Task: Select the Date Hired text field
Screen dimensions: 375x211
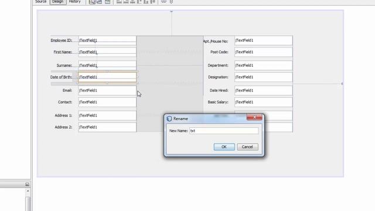Action: (263, 90)
